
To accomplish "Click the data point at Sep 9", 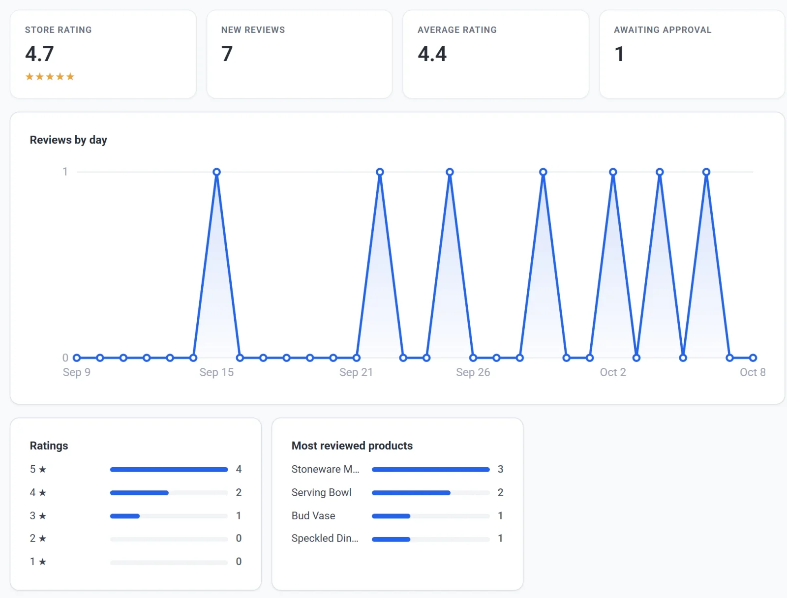I will coord(77,358).
